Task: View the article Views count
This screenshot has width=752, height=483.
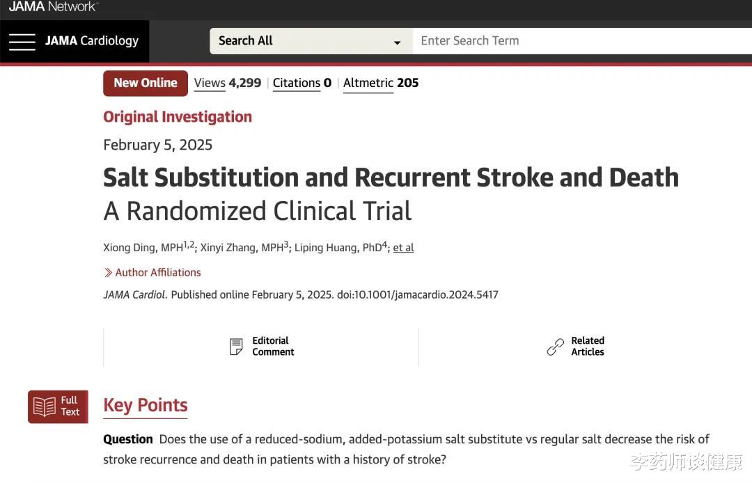Action: click(227, 83)
